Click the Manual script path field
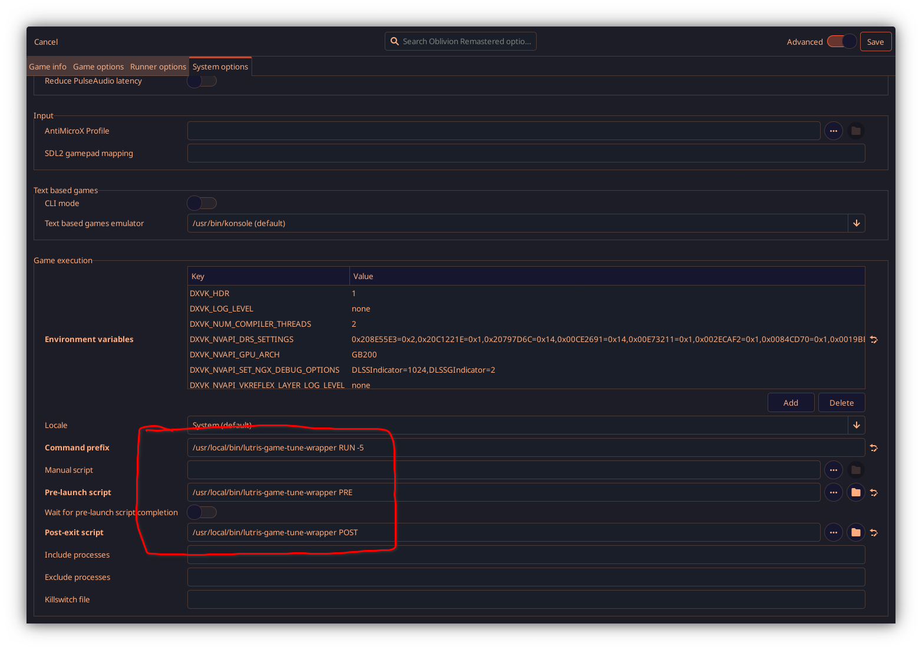This screenshot has width=922, height=650. [504, 470]
